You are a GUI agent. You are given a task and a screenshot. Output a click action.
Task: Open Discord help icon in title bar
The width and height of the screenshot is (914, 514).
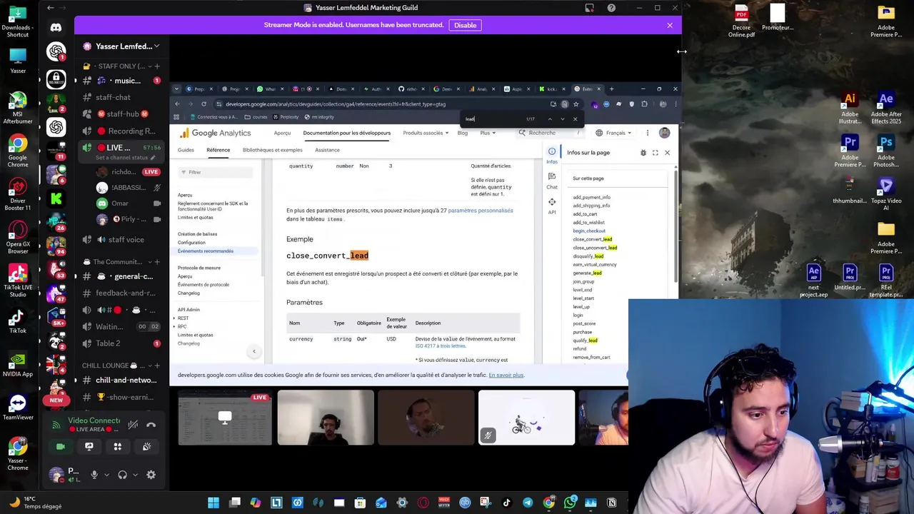click(611, 8)
